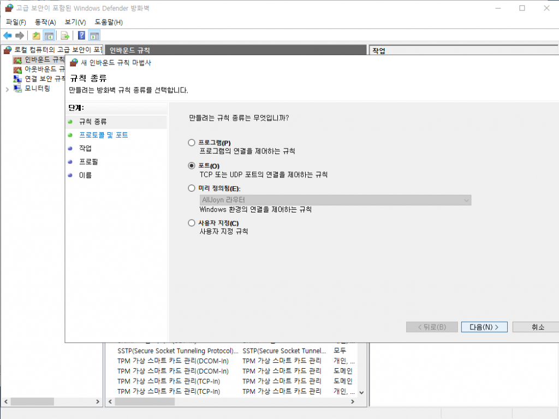Click the blue Back arrow in the toolbar
The width and height of the screenshot is (559, 419).
pyautogui.click(x=8, y=36)
